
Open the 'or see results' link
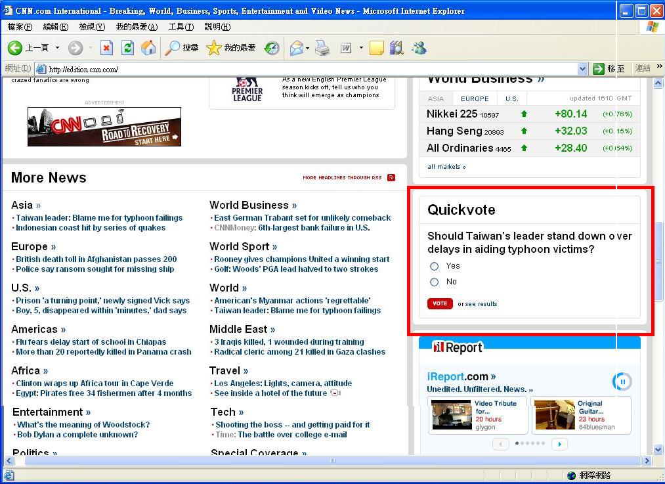477,304
